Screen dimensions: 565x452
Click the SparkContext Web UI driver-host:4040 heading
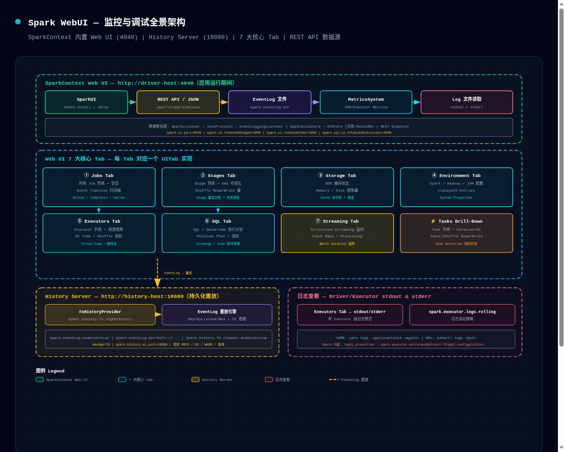tap(140, 83)
